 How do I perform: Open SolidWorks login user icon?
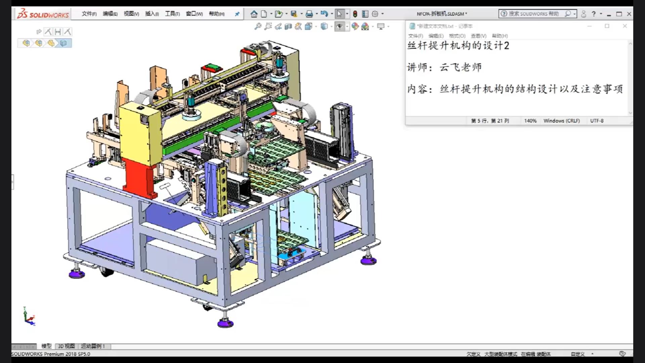pyautogui.click(x=584, y=14)
